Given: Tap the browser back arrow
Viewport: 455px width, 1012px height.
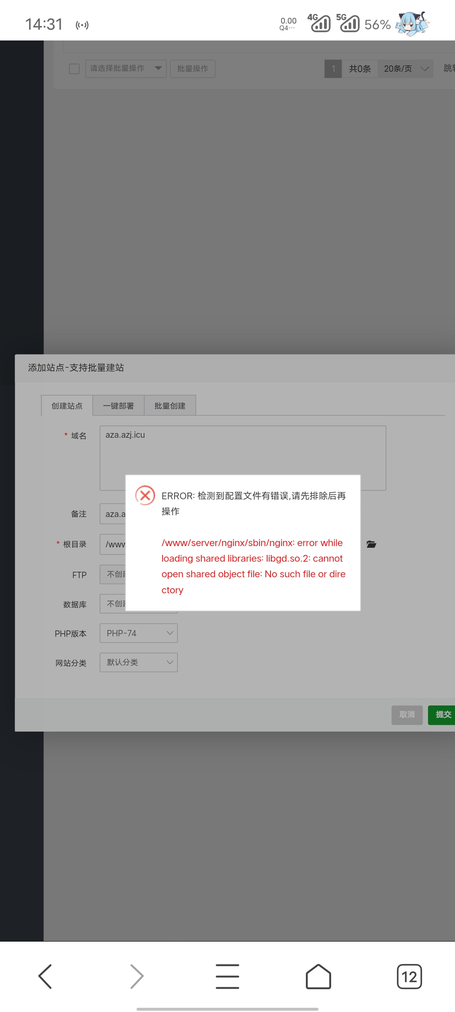Looking at the screenshot, I should 45,976.
